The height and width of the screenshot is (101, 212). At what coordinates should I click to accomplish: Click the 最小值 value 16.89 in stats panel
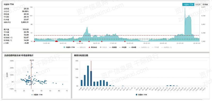pos(26,35)
